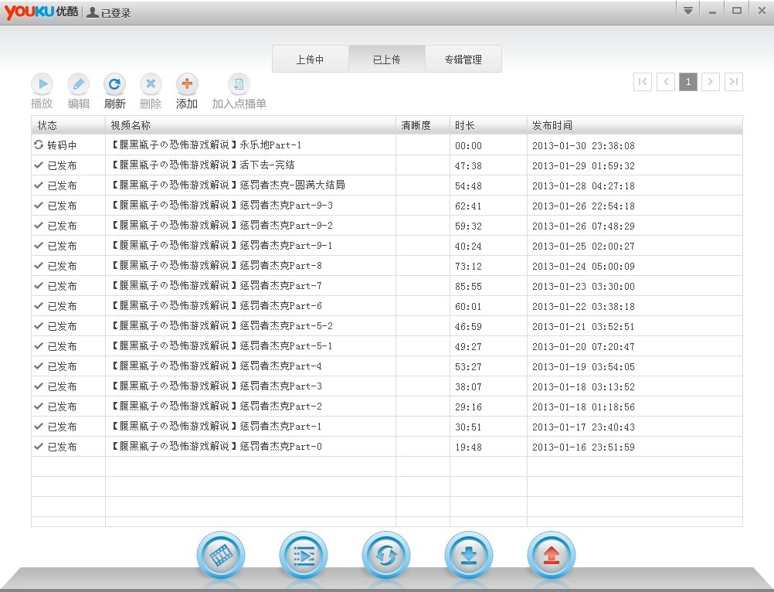Go to the last page of results
Image resolution: width=774 pixels, height=592 pixels.
click(734, 82)
